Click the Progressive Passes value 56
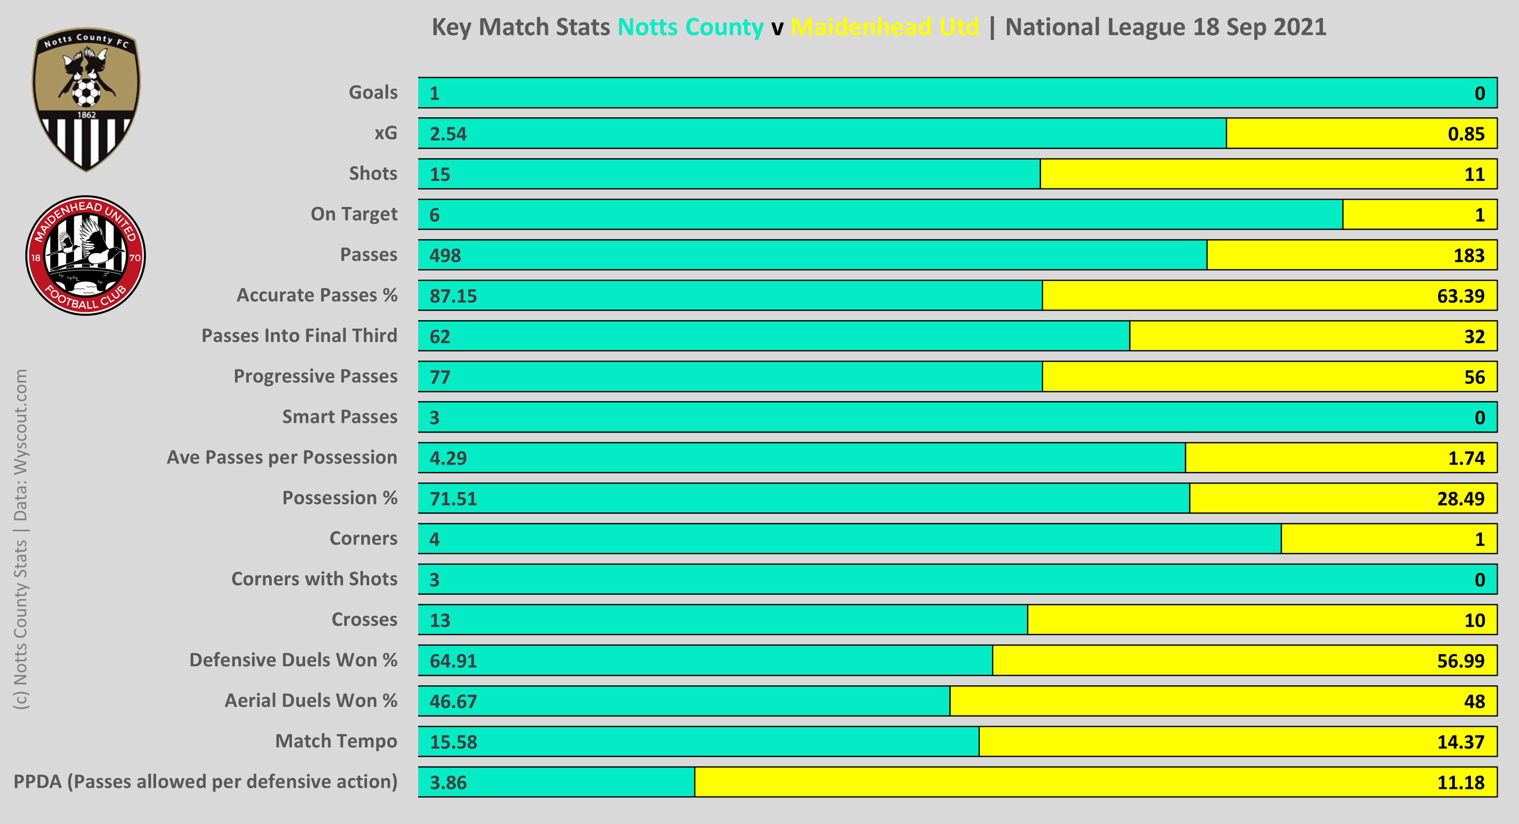The height and width of the screenshot is (824, 1519). pos(1474,377)
